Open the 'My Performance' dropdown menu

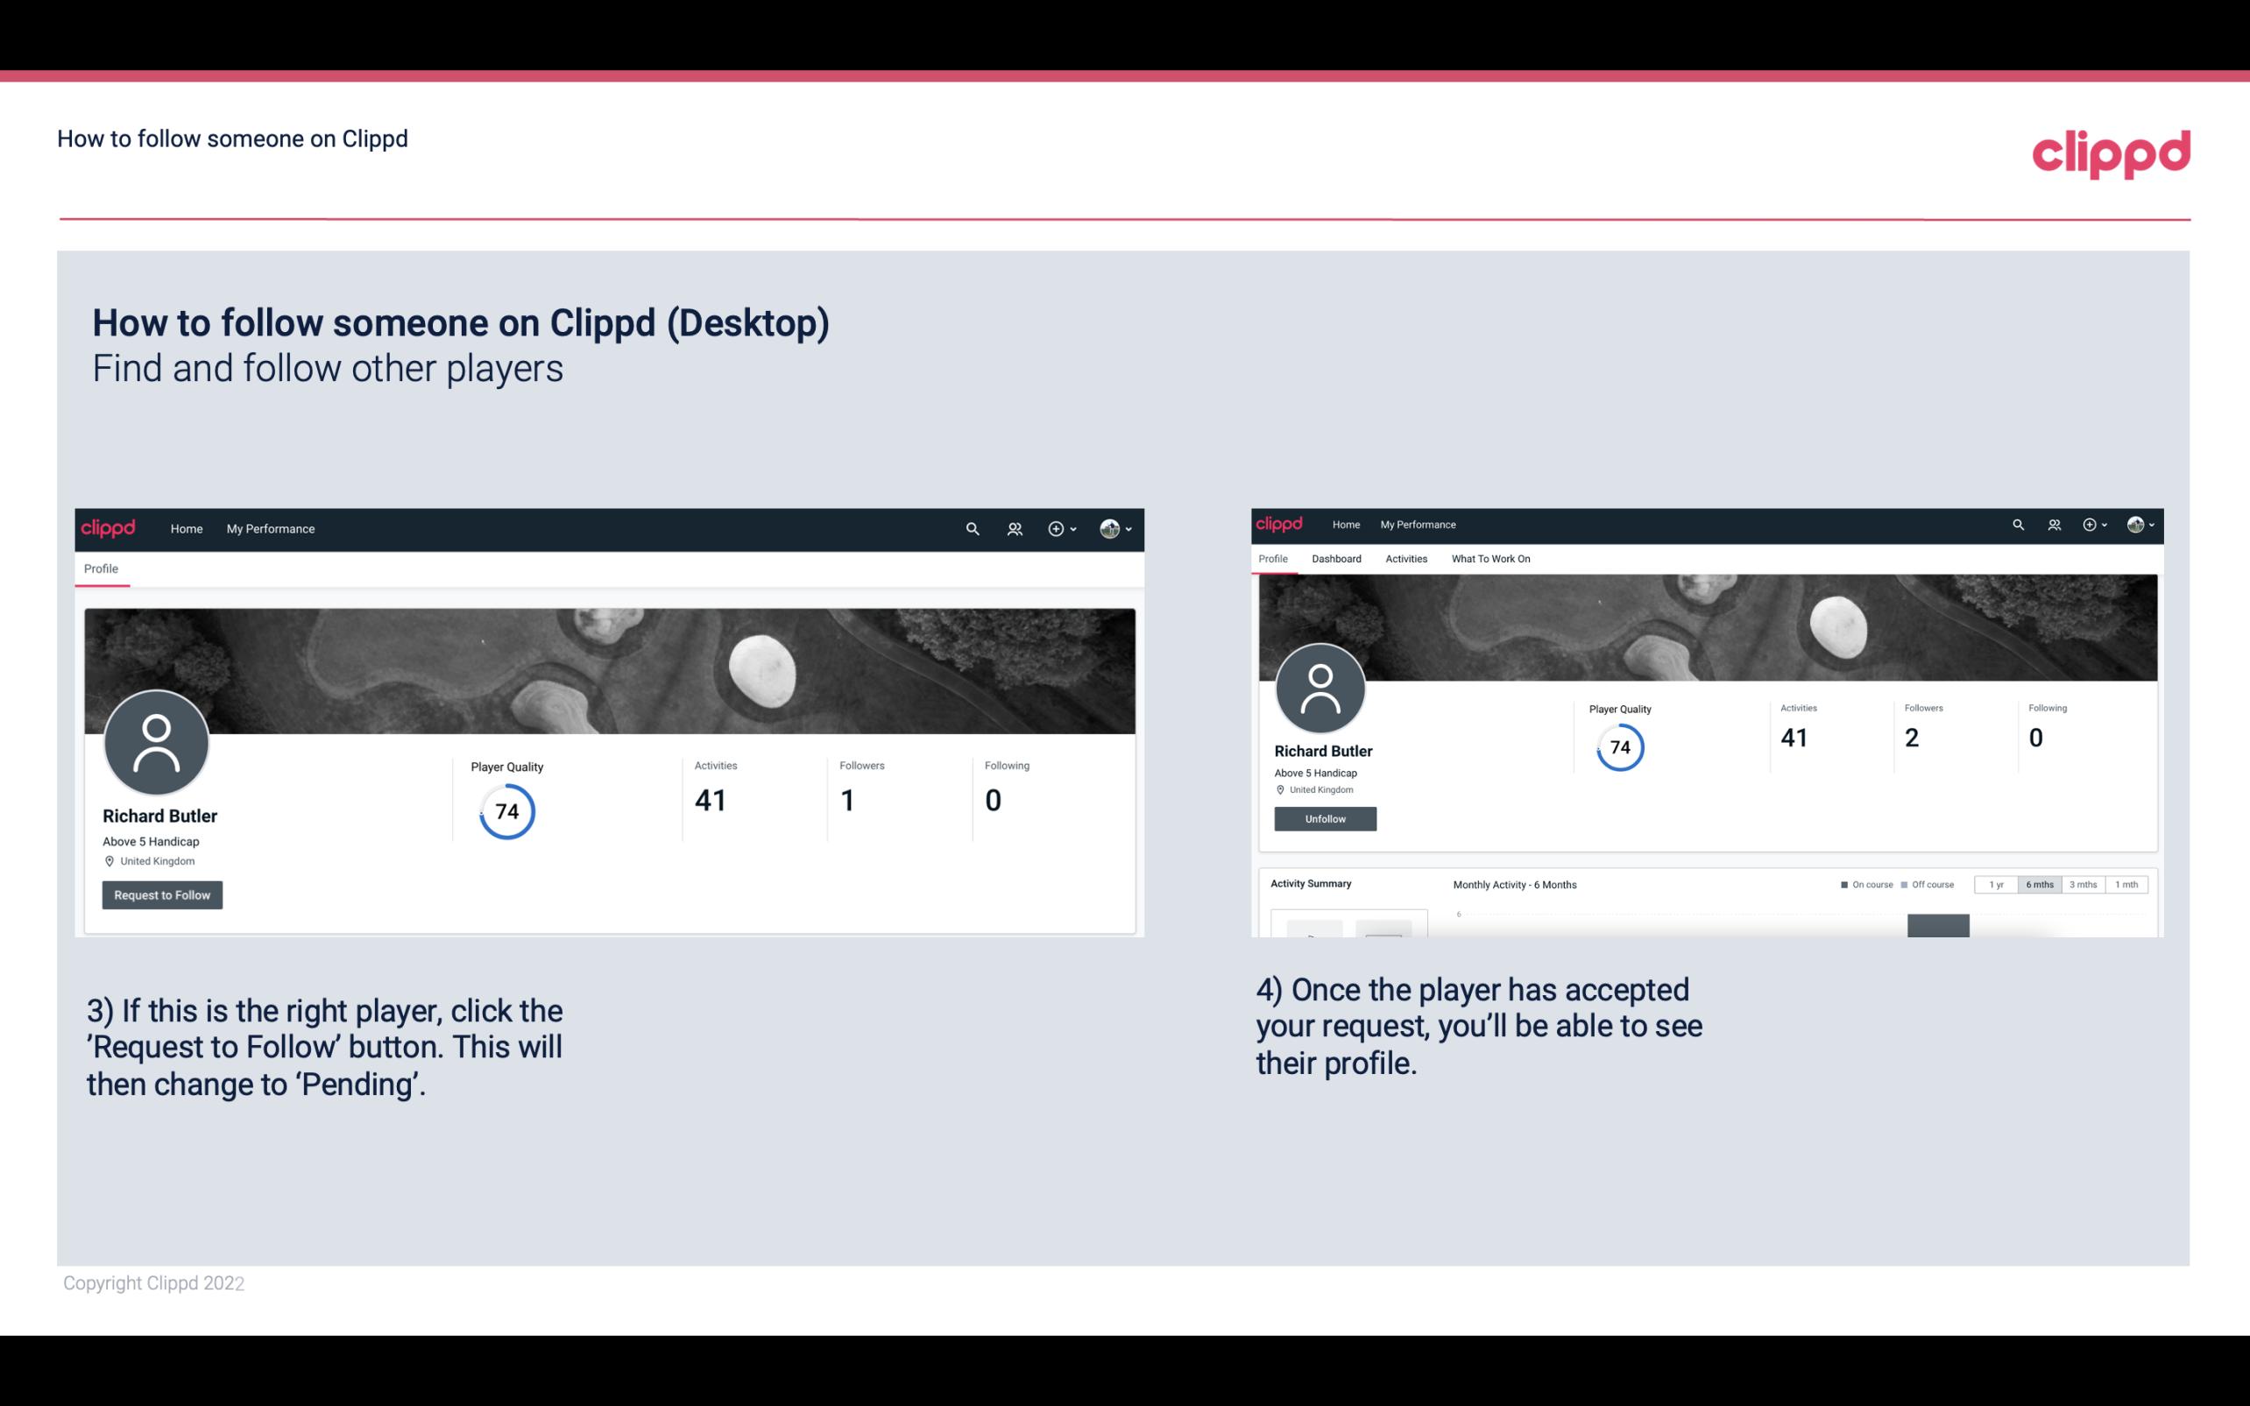pyautogui.click(x=269, y=528)
